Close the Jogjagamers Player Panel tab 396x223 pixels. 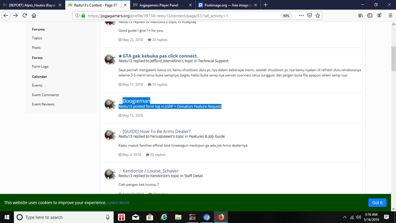(190, 5)
